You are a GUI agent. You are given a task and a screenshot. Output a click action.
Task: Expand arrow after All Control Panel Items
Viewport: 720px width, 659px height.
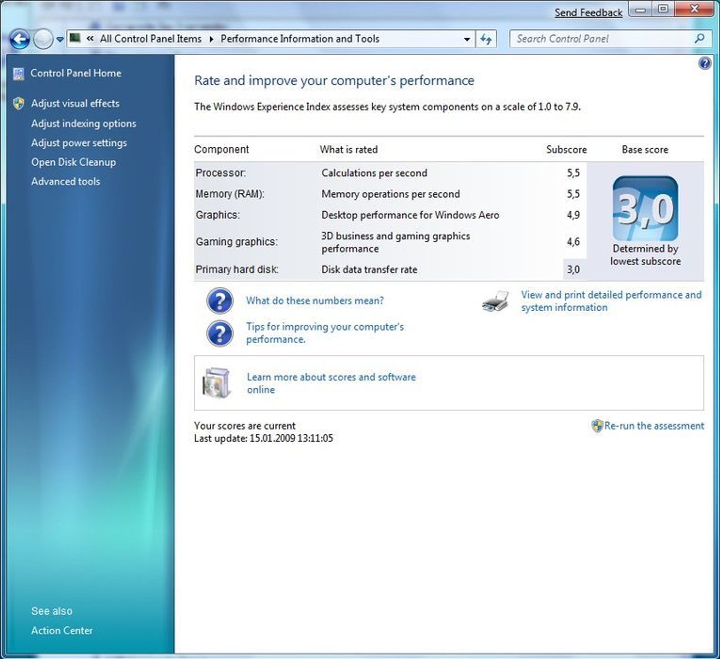tap(211, 39)
